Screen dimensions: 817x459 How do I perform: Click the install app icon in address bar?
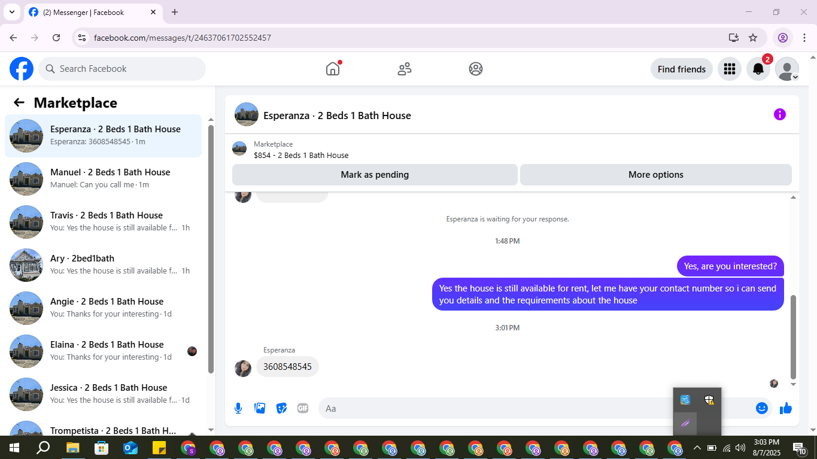(x=734, y=38)
